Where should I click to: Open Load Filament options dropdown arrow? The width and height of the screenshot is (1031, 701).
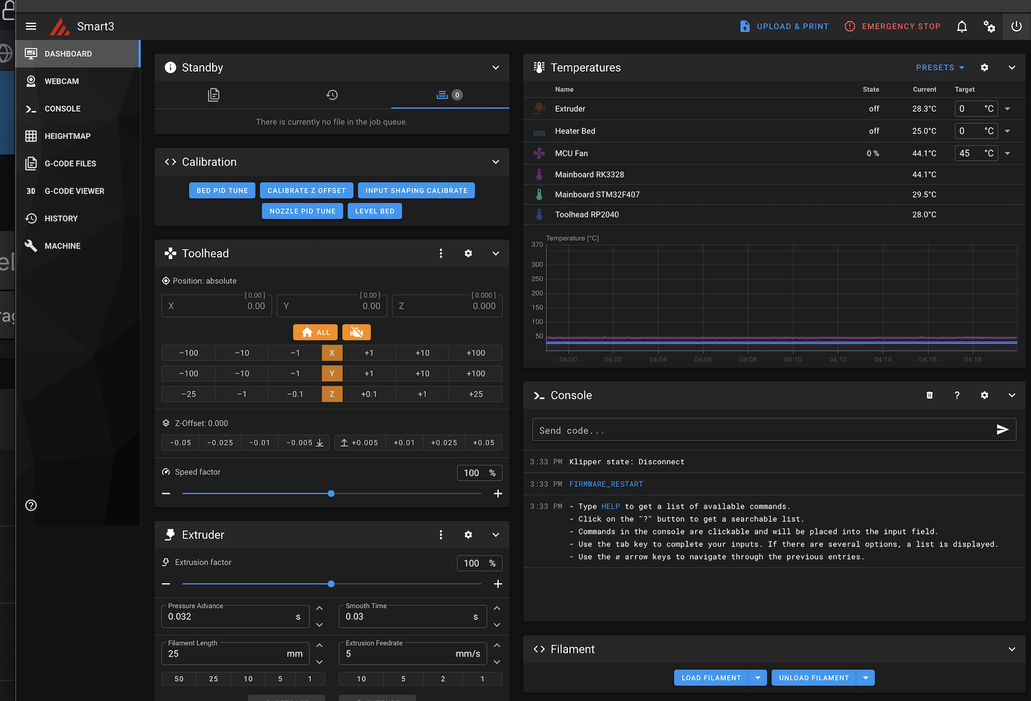758,678
